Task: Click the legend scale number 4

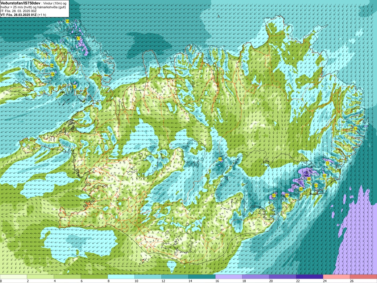Action: pos(54,281)
